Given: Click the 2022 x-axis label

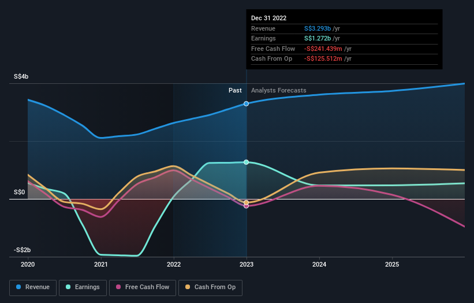Looking at the screenshot, I should click(x=174, y=265).
